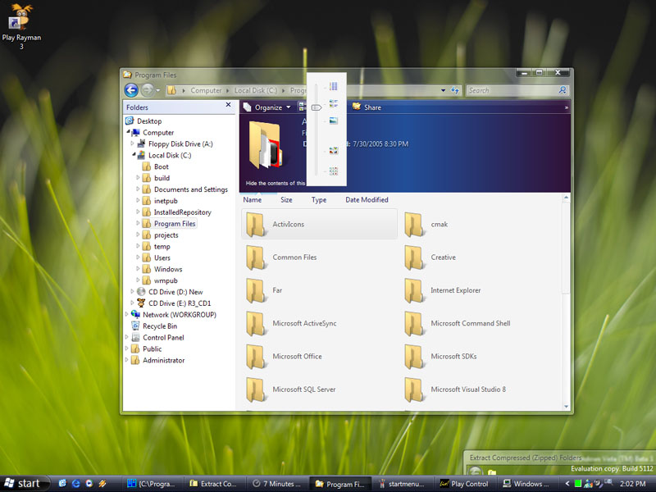This screenshot has width=656, height=492.
Task: Sort by the Date Modified column header
Action: (367, 199)
